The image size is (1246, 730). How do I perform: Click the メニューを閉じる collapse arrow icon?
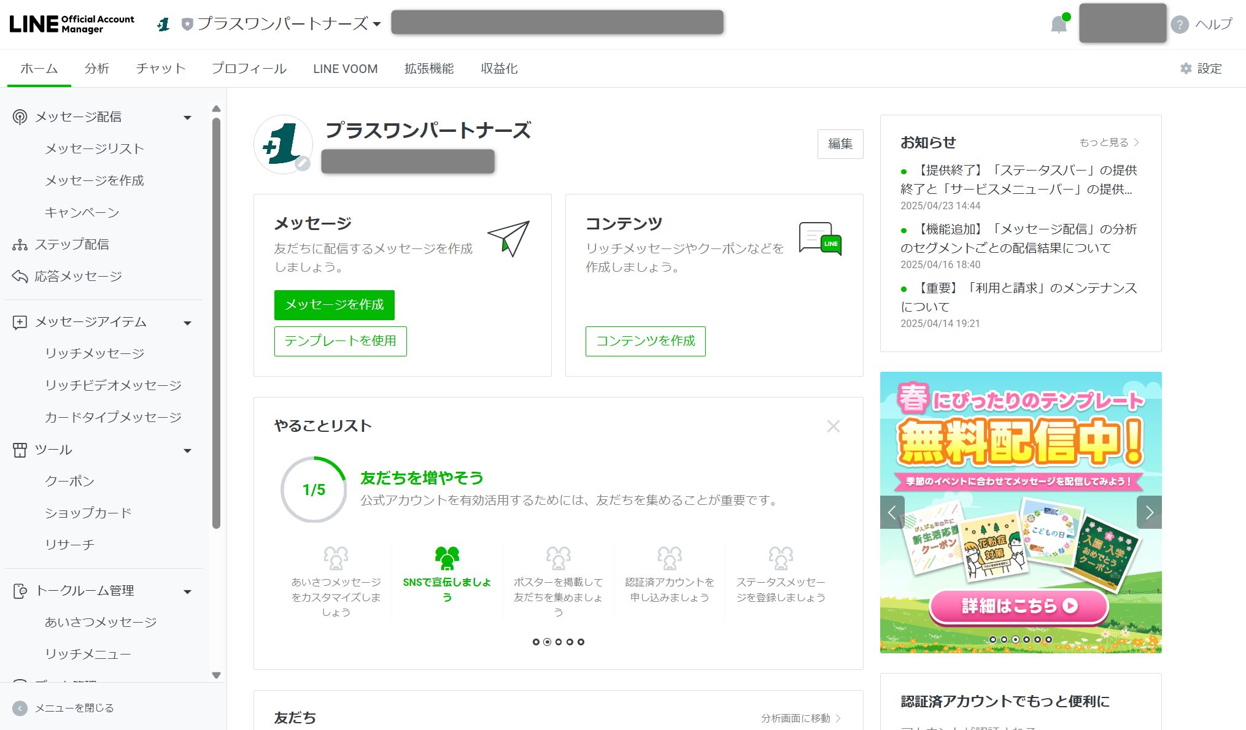point(20,708)
